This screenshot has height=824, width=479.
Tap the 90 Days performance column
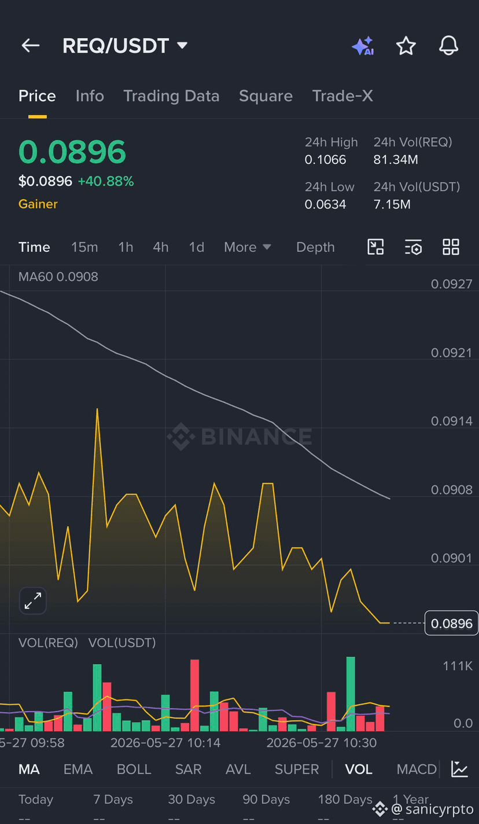click(x=266, y=806)
